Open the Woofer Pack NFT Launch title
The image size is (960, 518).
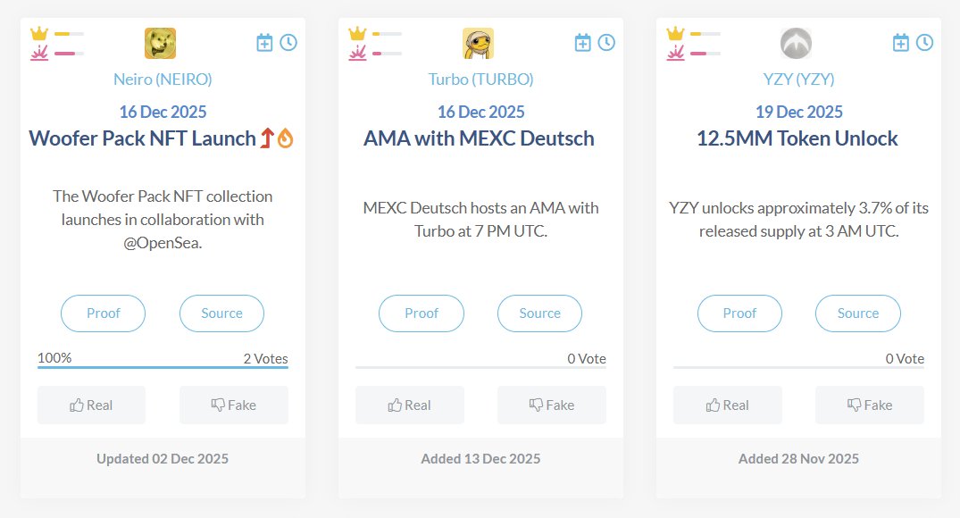[143, 138]
